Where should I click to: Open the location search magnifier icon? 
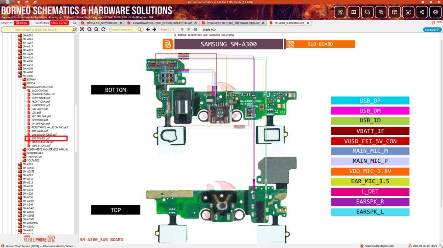381,12
